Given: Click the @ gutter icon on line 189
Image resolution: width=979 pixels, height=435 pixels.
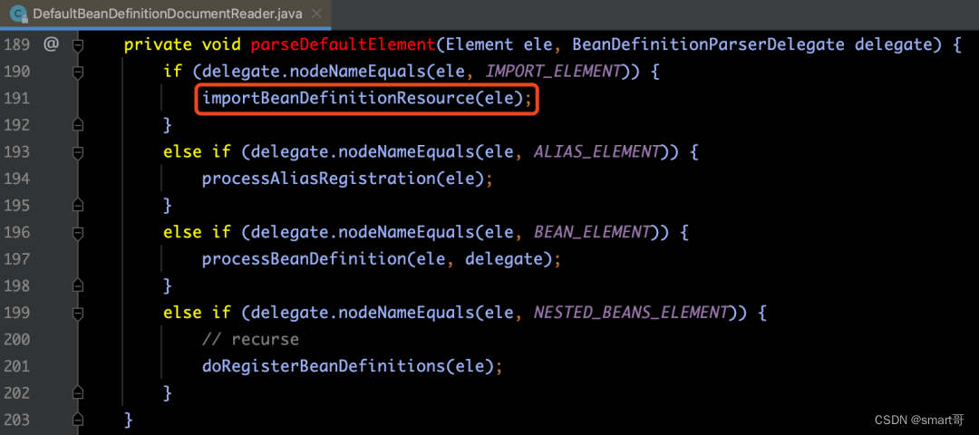Looking at the screenshot, I should point(51,45).
